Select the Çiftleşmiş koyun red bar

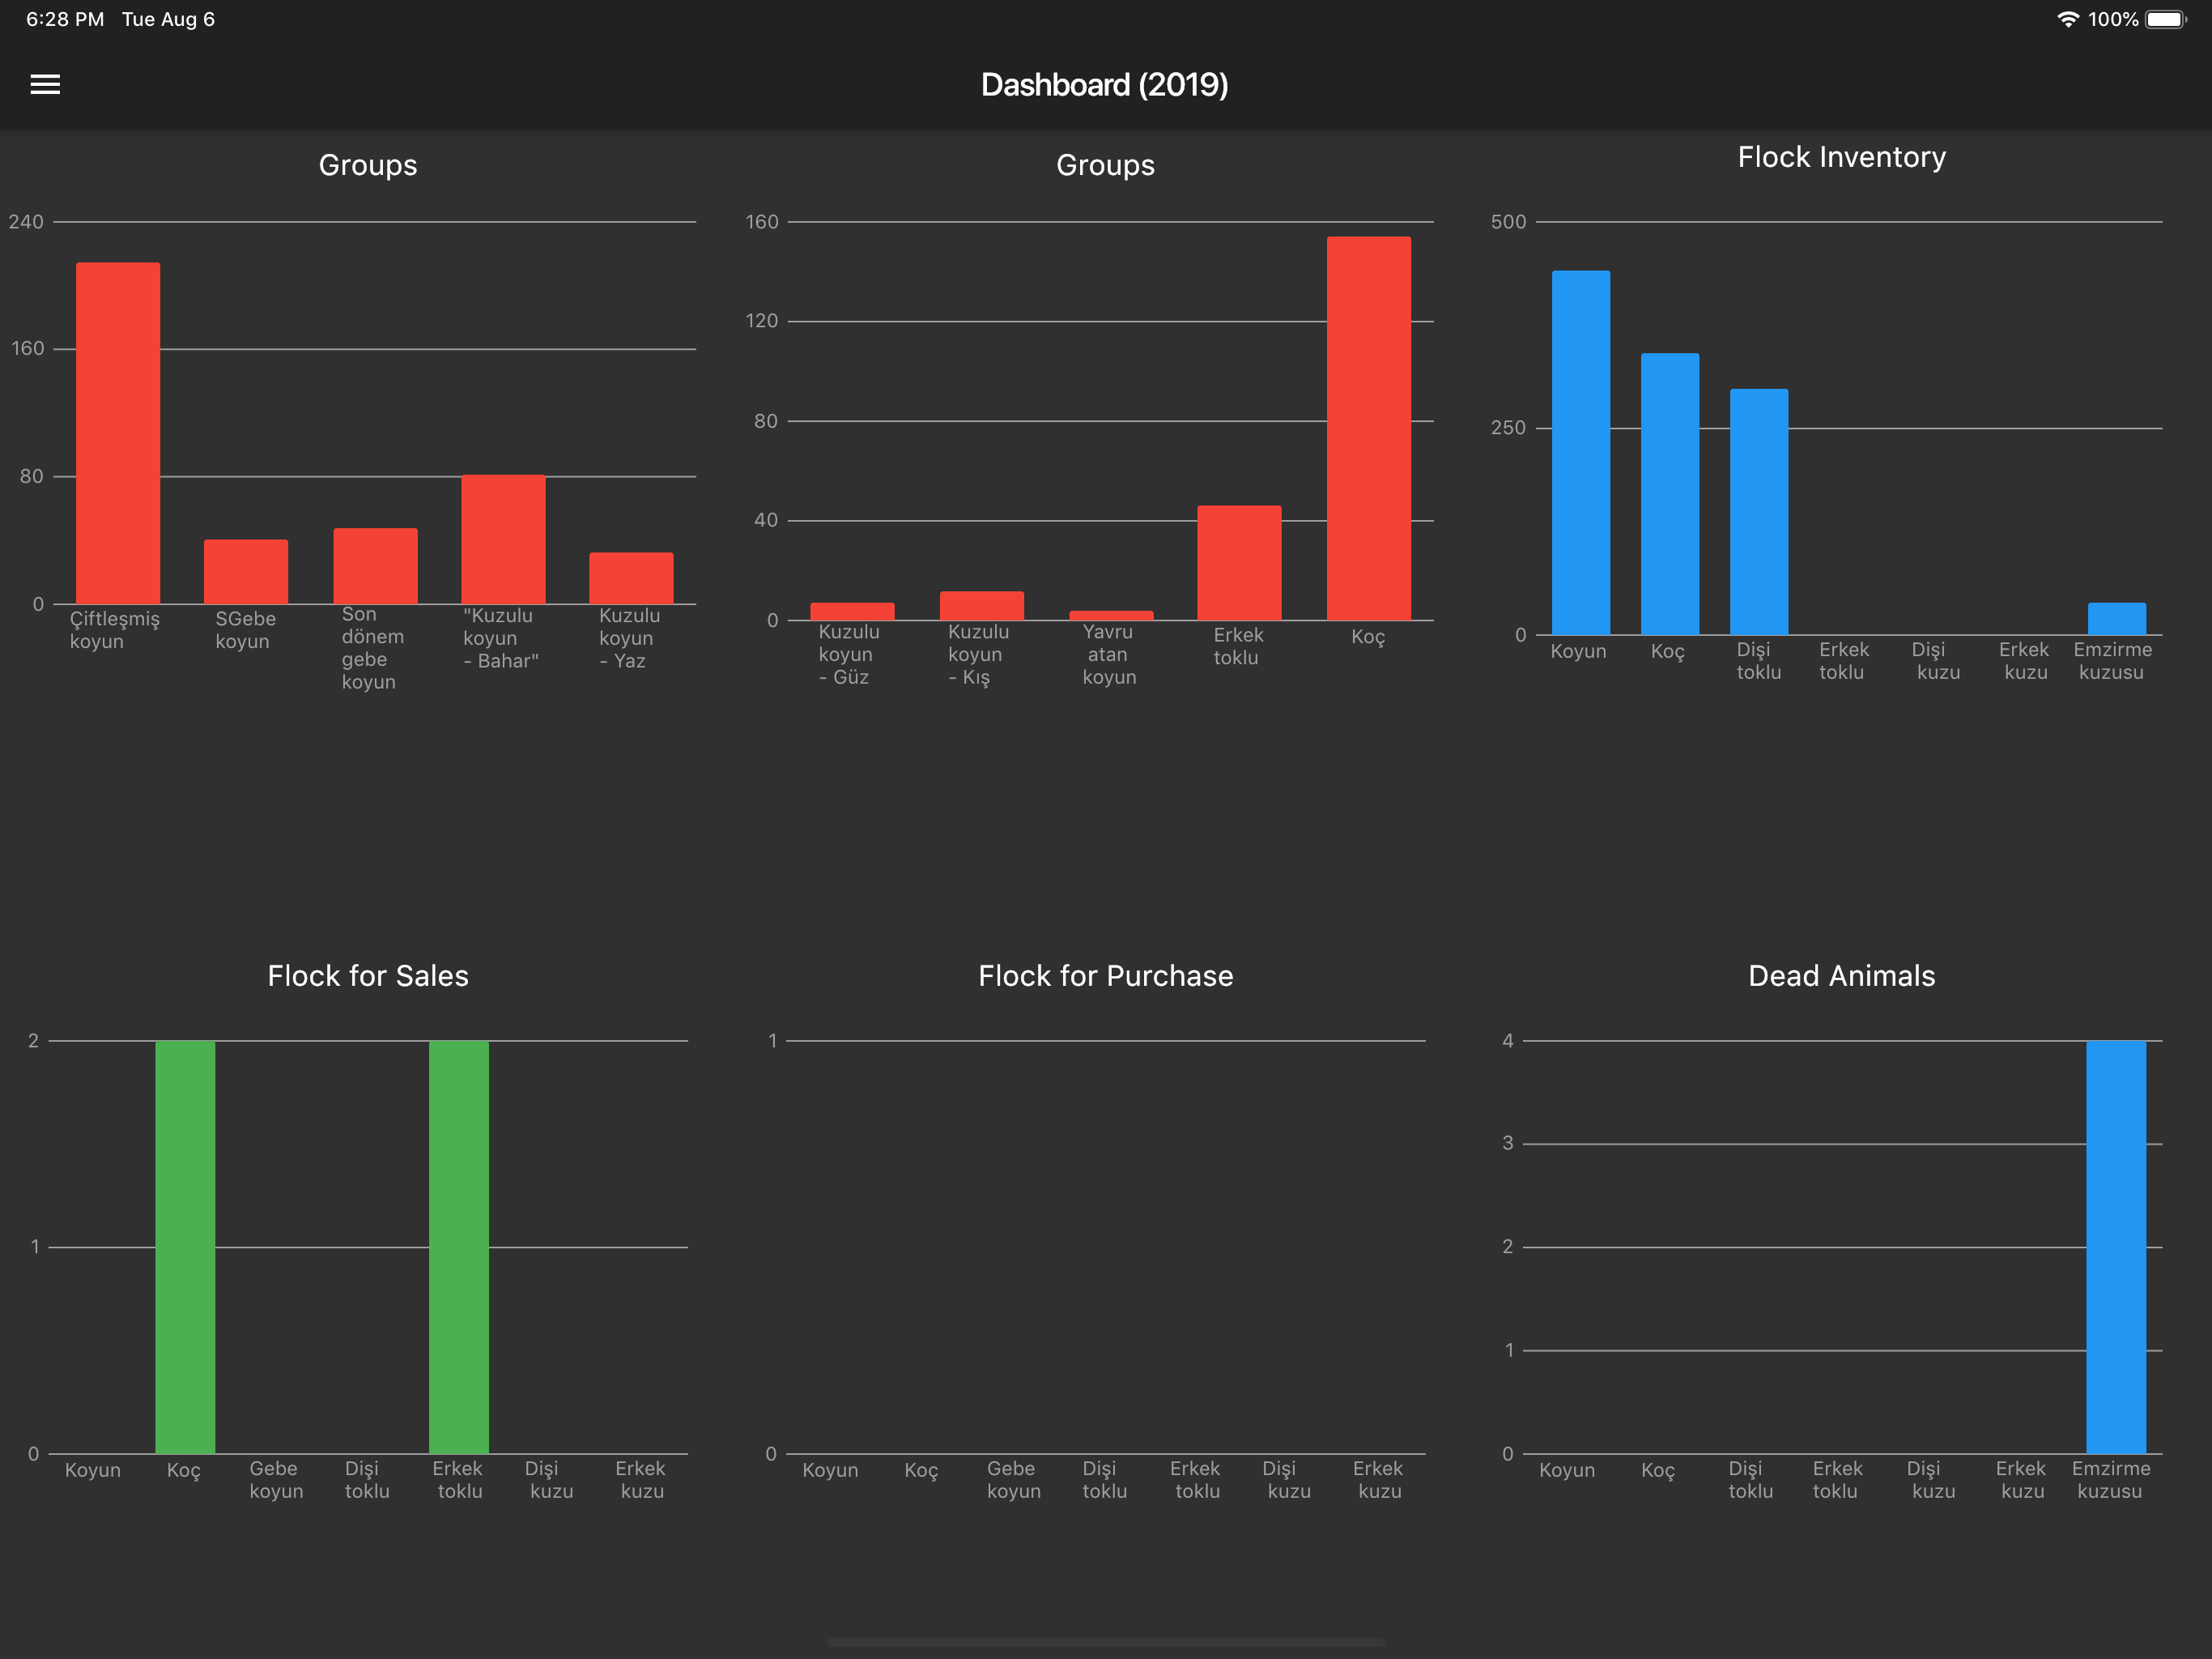coord(118,433)
